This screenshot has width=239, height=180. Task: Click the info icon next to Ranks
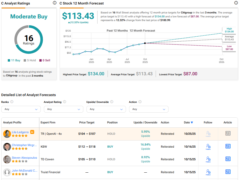[12, 102]
